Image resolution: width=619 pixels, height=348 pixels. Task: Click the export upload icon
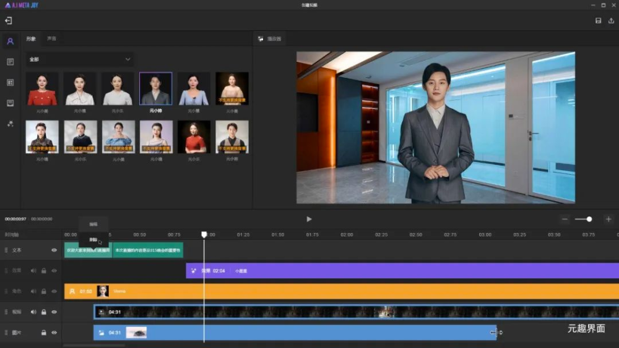click(611, 20)
